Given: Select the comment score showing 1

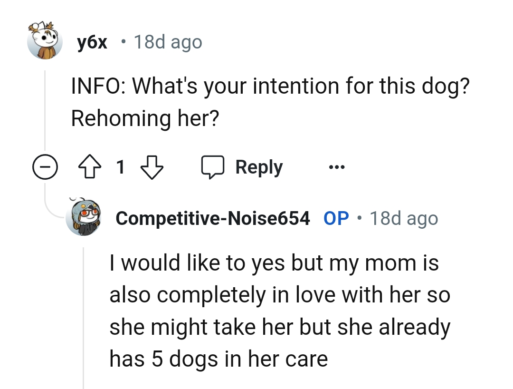Looking at the screenshot, I should [121, 167].
